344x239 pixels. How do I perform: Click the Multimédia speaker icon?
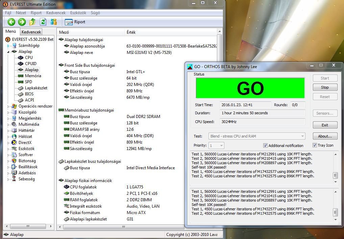tap(14, 124)
